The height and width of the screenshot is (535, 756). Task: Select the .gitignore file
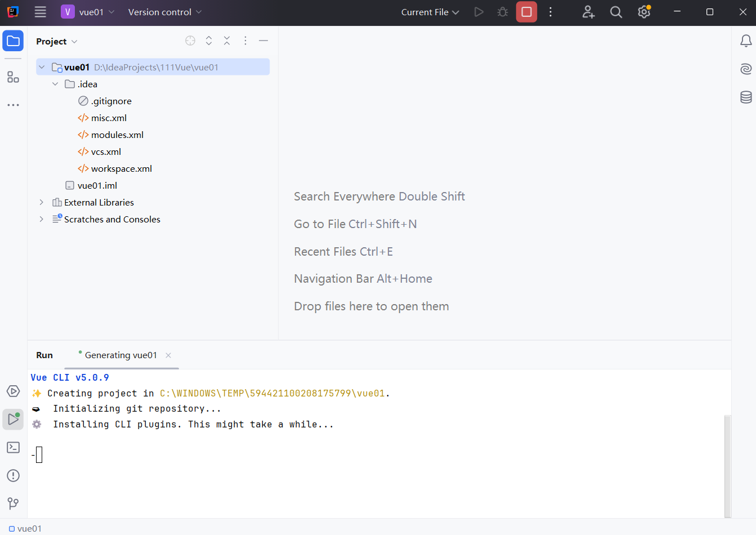point(111,101)
